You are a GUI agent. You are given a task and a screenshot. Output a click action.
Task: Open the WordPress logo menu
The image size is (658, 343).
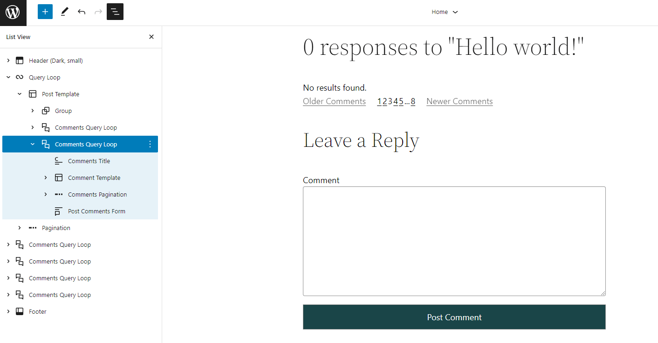13,13
